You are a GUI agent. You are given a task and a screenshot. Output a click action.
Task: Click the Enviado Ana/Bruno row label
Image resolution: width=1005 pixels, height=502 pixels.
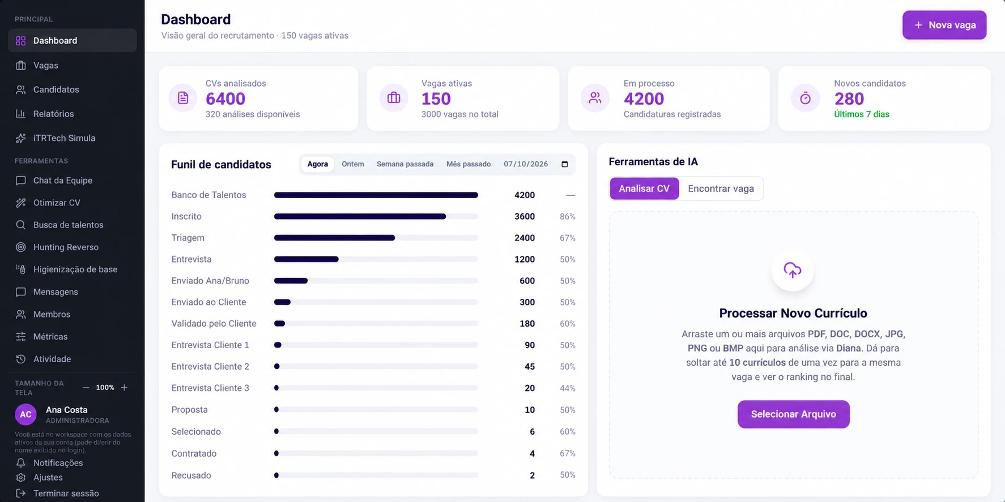coord(210,281)
